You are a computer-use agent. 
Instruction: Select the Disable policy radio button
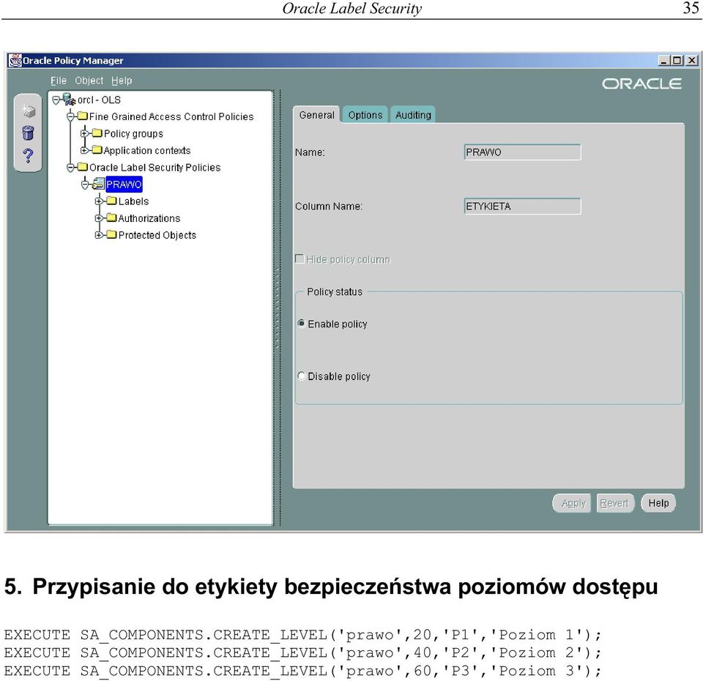pyautogui.click(x=302, y=376)
